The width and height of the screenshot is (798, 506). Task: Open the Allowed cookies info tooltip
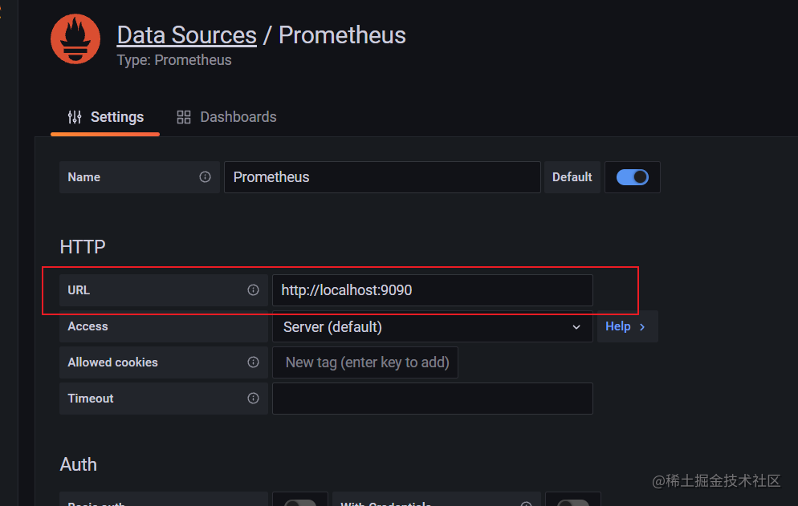[253, 362]
